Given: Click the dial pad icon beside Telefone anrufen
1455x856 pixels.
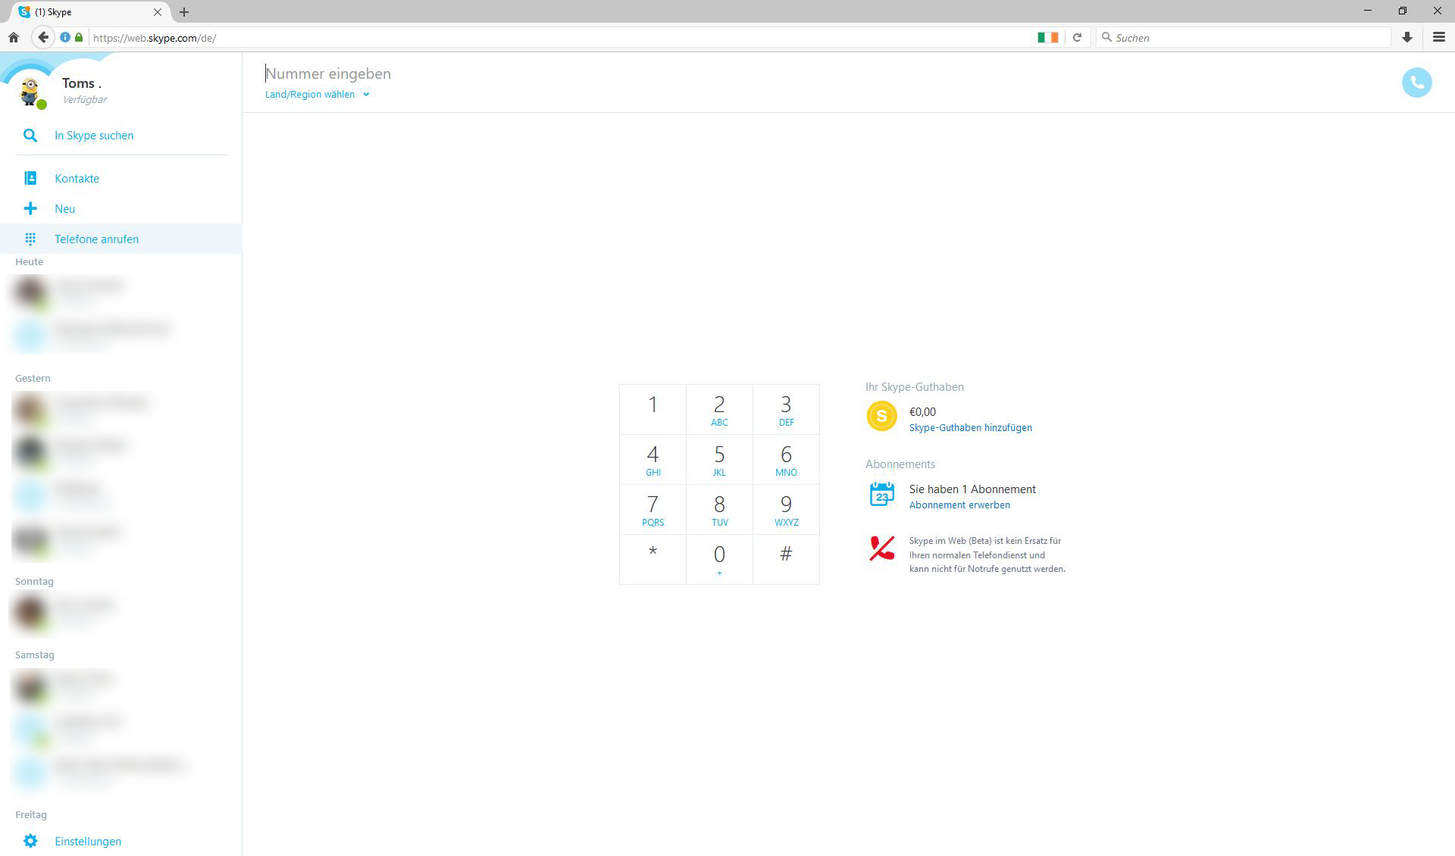Looking at the screenshot, I should (x=30, y=239).
